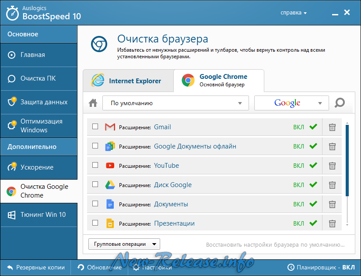Click the Google Документы офлайн icon
This screenshot has width=361, height=276.
110,146
